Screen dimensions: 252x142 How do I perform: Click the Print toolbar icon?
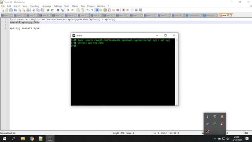pyautogui.click(x=28, y=10)
